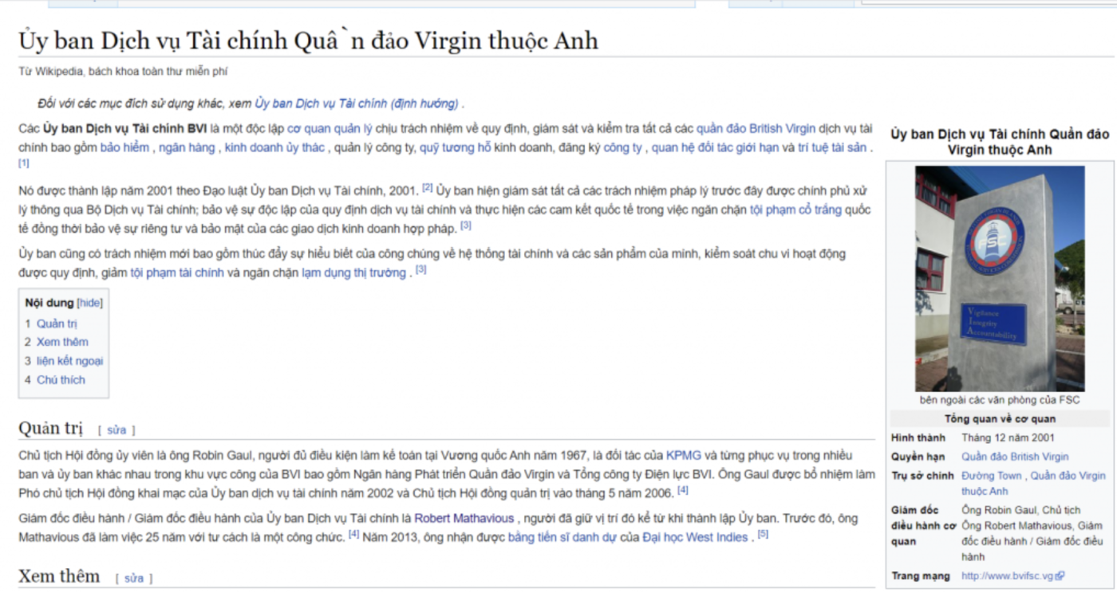Click the 'Trụ sở chính' infobox label
This screenshot has height=592, width=1117.
[922, 476]
